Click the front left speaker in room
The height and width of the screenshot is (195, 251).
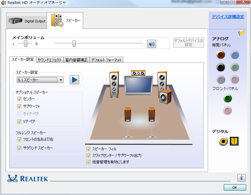114,84
